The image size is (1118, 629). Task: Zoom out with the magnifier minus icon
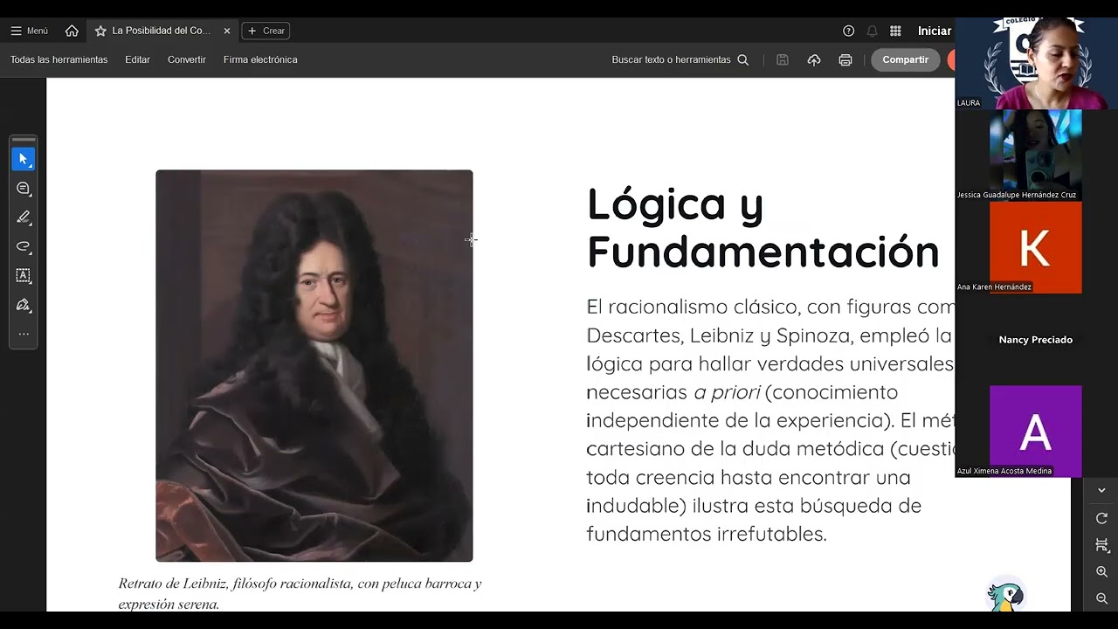1101,598
